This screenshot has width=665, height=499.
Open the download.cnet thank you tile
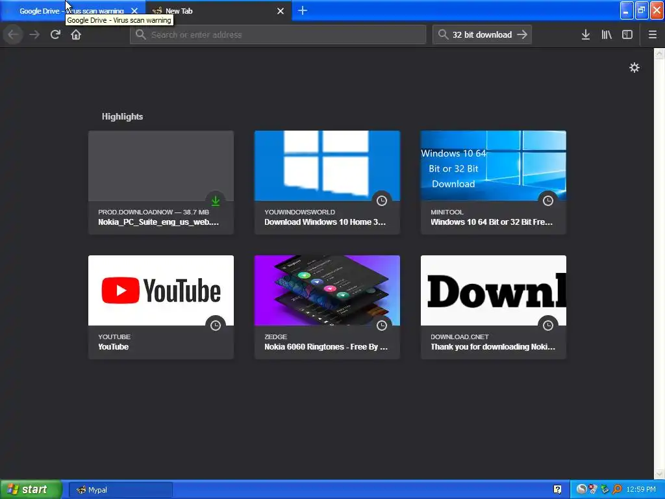point(494,307)
